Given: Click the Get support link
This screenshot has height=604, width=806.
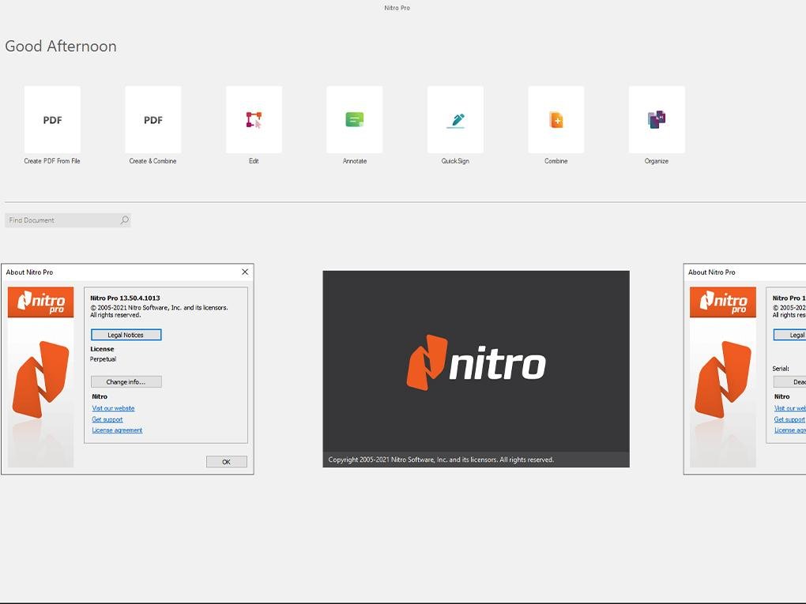Looking at the screenshot, I should click(x=107, y=419).
